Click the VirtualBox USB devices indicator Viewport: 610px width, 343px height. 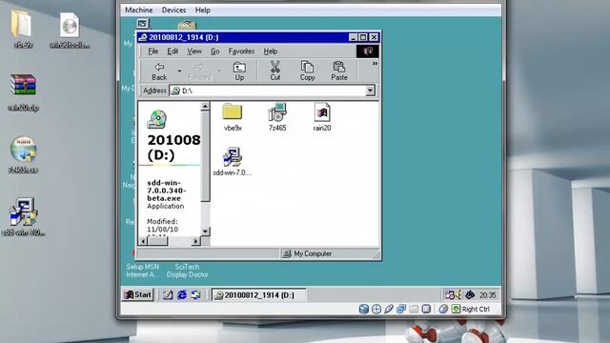click(x=389, y=309)
